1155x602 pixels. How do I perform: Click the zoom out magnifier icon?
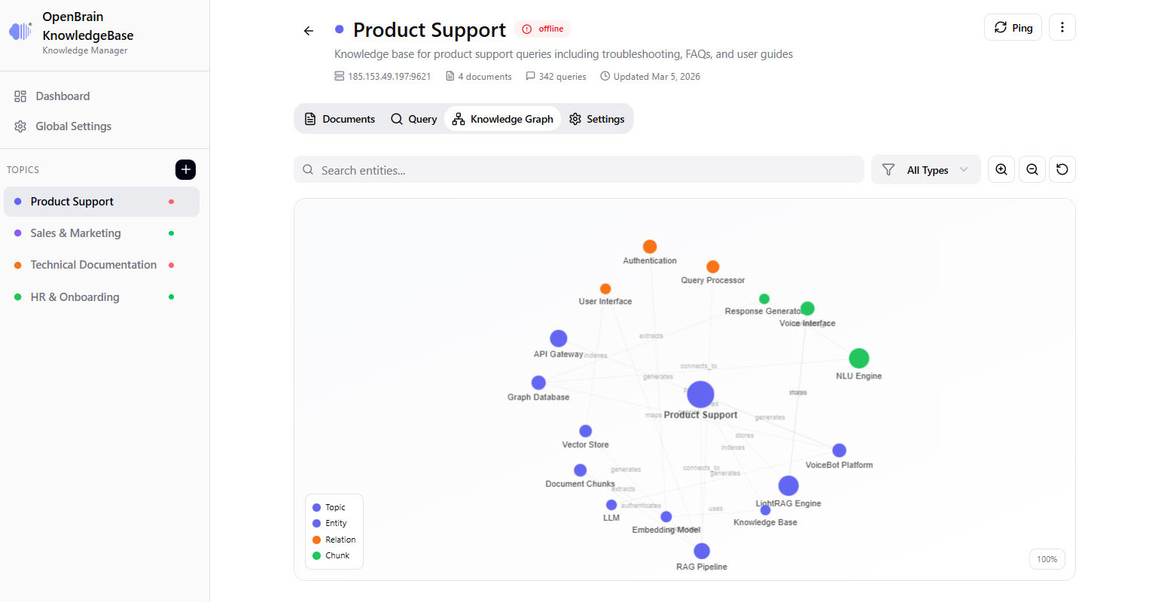point(1032,170)
